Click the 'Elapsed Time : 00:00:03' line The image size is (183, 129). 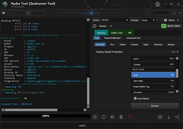(x=17, y=104)
